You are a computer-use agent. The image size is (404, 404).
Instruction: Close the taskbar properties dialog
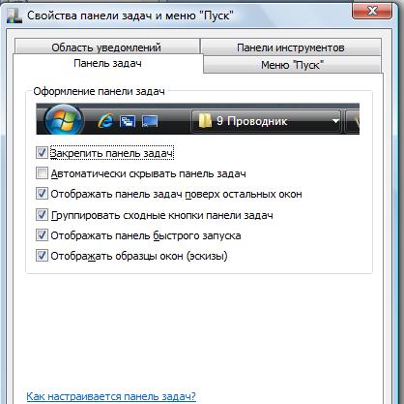[372, 12]
